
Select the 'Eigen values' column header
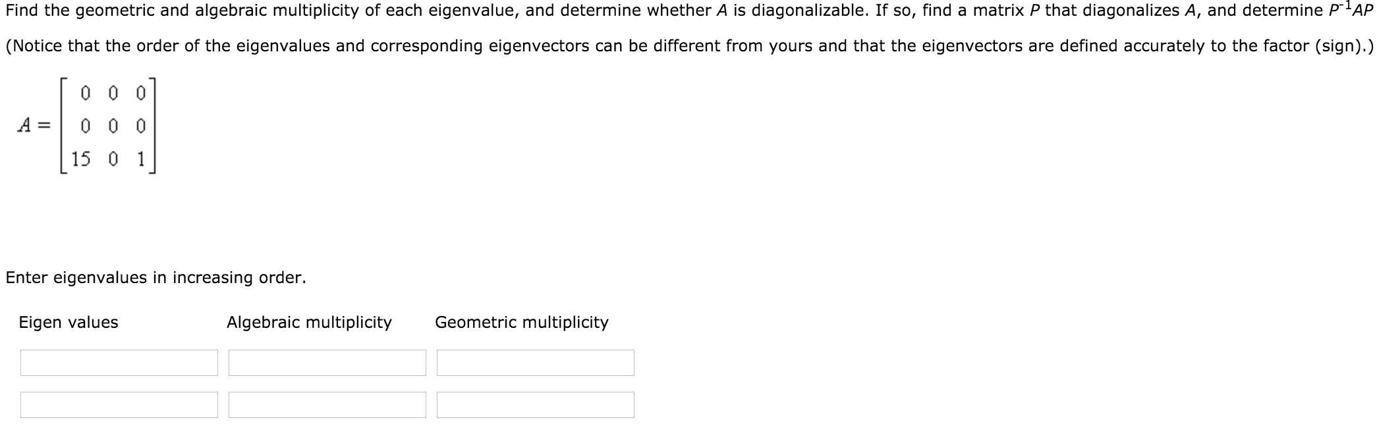coord(69,322)
